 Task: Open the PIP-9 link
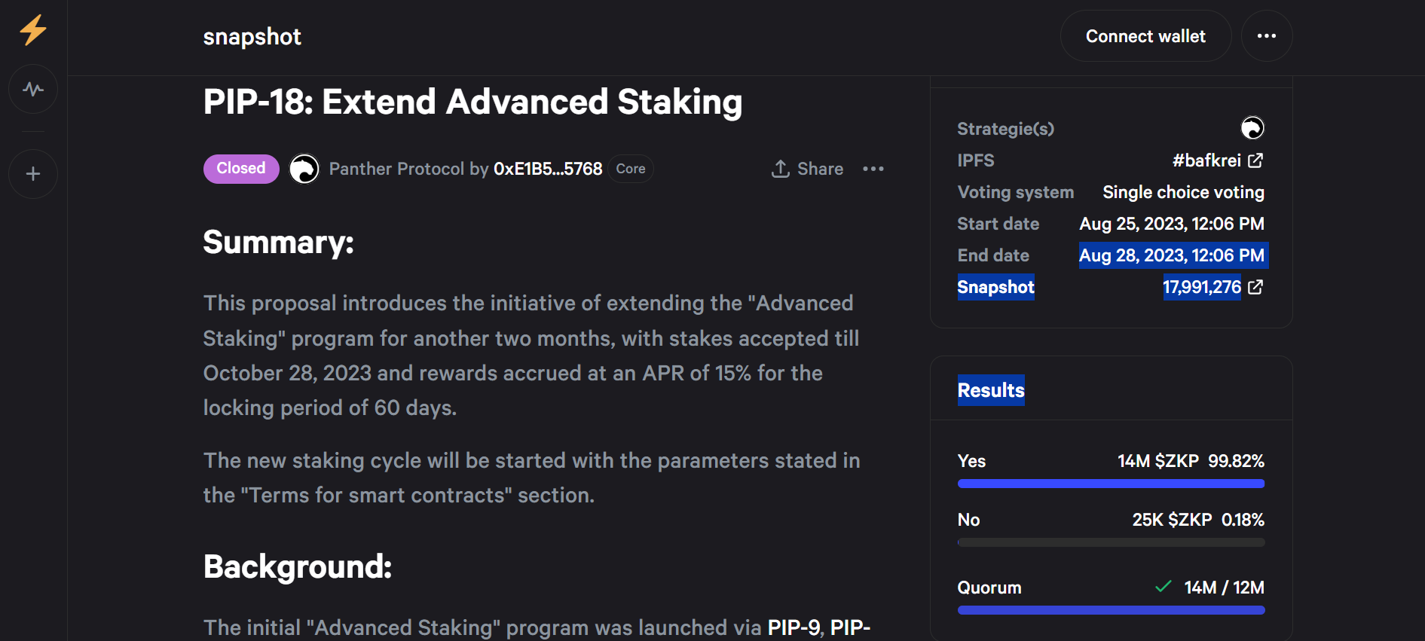794,627
